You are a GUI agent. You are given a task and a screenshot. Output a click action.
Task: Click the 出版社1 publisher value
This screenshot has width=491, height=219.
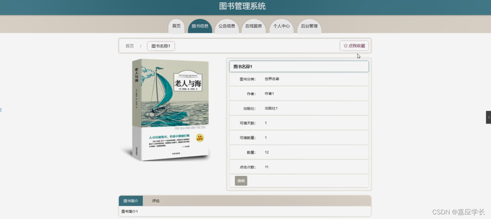tap(271, 108)
